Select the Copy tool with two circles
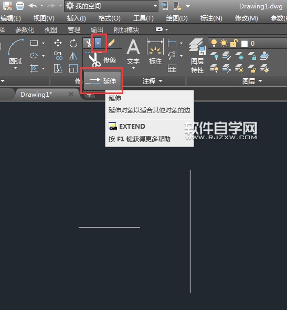The height and width of the screenshot is (310, 287). tap(58, 56)
